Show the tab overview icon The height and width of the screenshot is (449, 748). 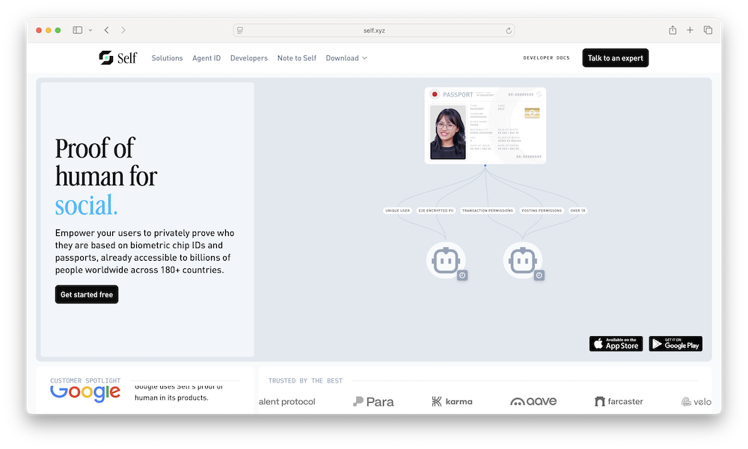[x=708, y=30]
